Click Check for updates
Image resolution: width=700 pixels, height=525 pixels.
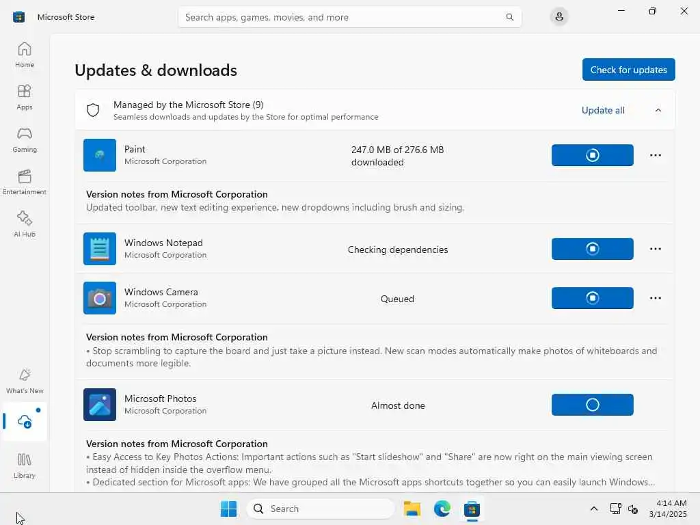pos(629,70)
